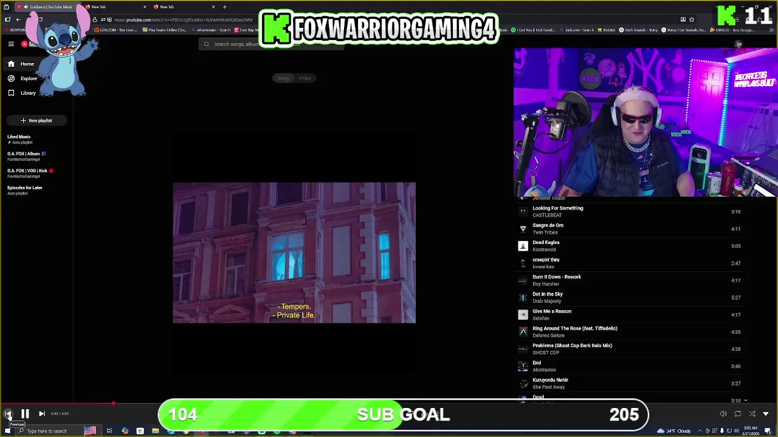Collapse the player page using the down arrow
778x437 pixels.
pyautogui.click(x=766, y=414)
